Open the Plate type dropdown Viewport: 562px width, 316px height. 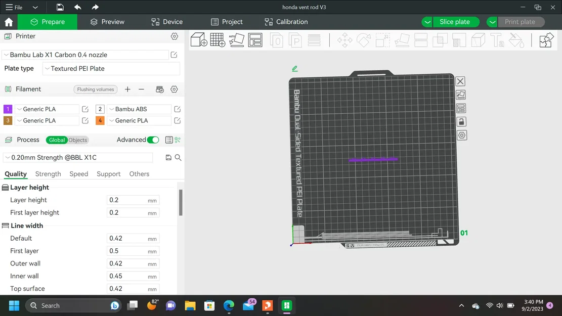click(x=111, y=68)
